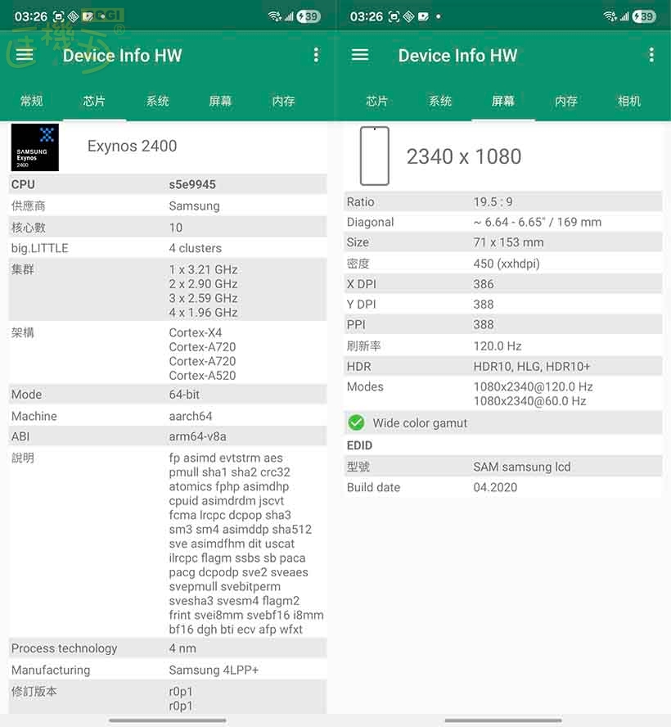671x727 pixels.
Task: Tap the s5e9945 CPU row
Action: click(168, 184)
